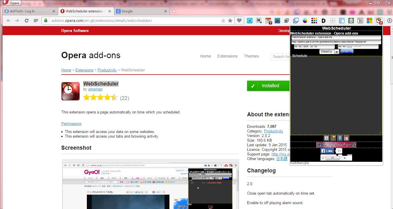The height and width of the screenshot is (209, 393).
Task: Click the star rating under WebScheduler
Action: point(100,98)
